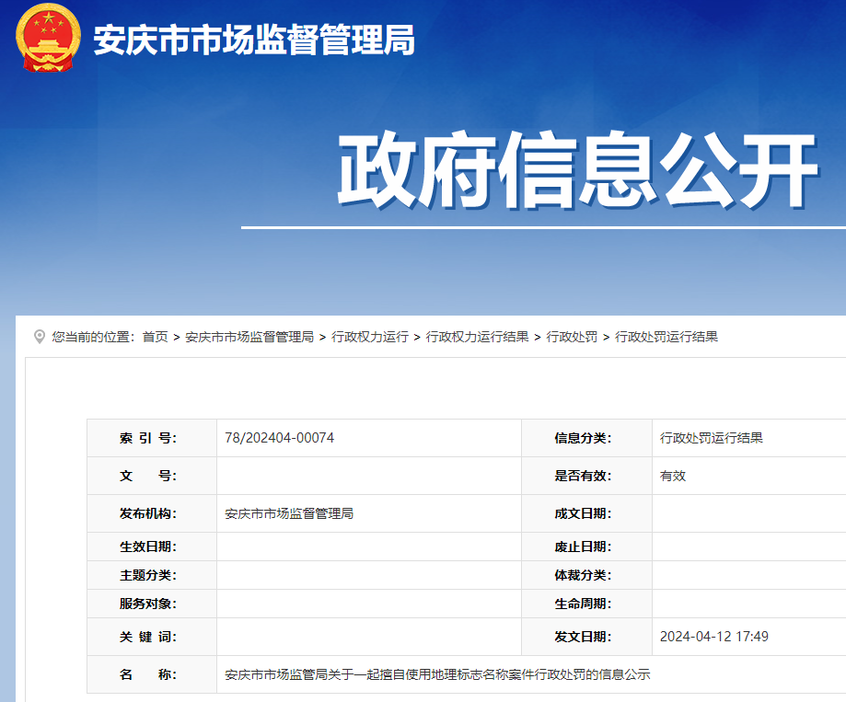Select the index number 78/202404-00074
The width and height of the screenshot is (846, 702).
[x=279, y=438]
